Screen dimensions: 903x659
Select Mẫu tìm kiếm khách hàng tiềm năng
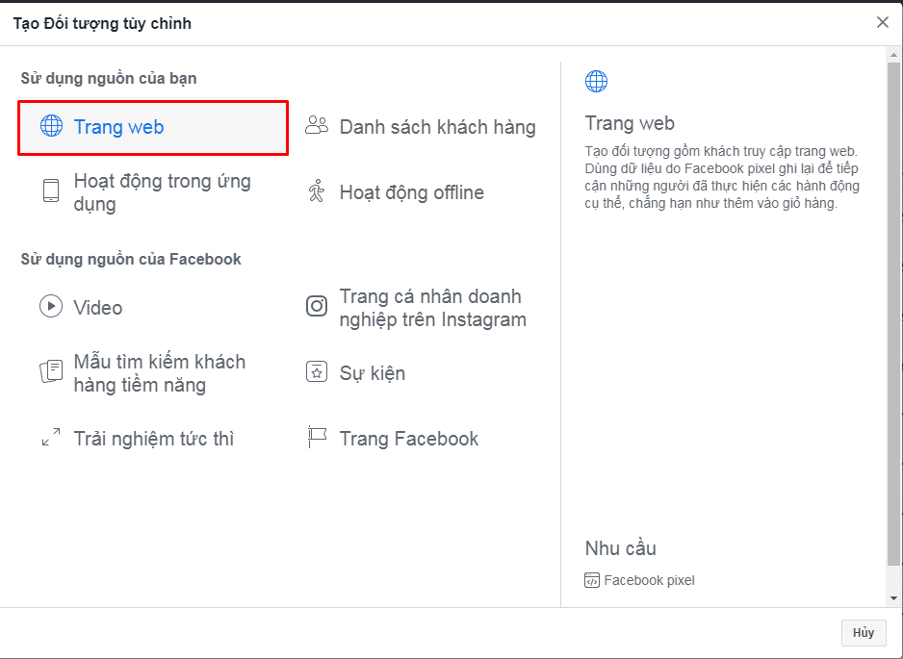[x=142, y=373]
